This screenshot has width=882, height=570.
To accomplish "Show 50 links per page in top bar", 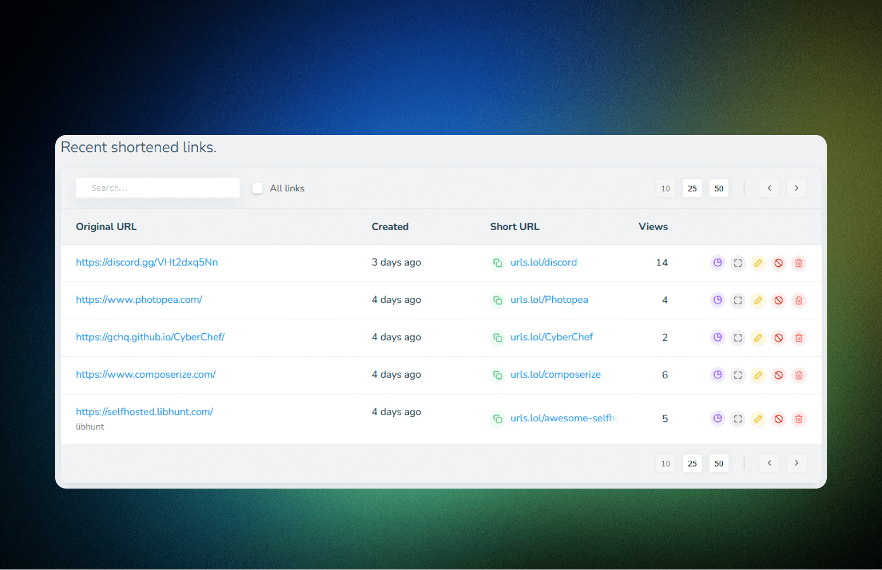I will [719, 189].
